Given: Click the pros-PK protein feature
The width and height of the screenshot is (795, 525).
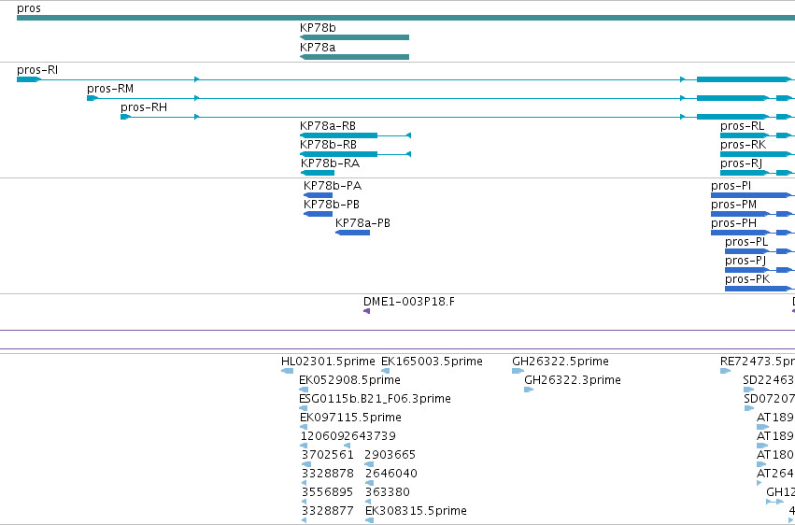Looking at the screenshot, I should tap(760, 289).
